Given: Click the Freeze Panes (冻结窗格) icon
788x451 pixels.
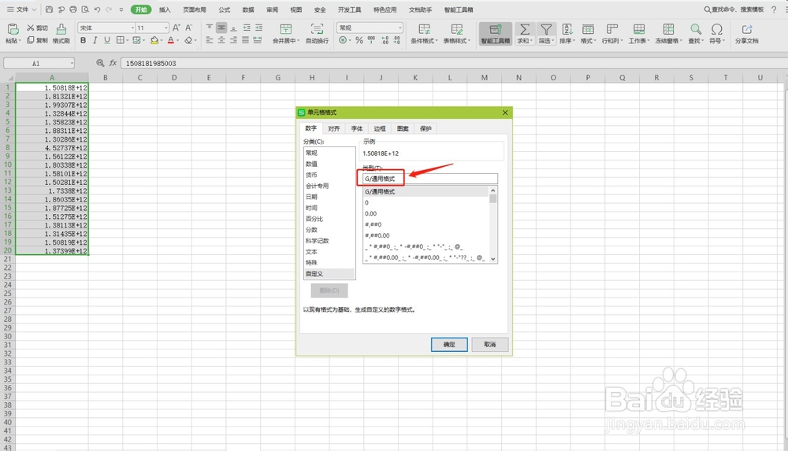Looking at the screenshot, I should tap(668, 29).
